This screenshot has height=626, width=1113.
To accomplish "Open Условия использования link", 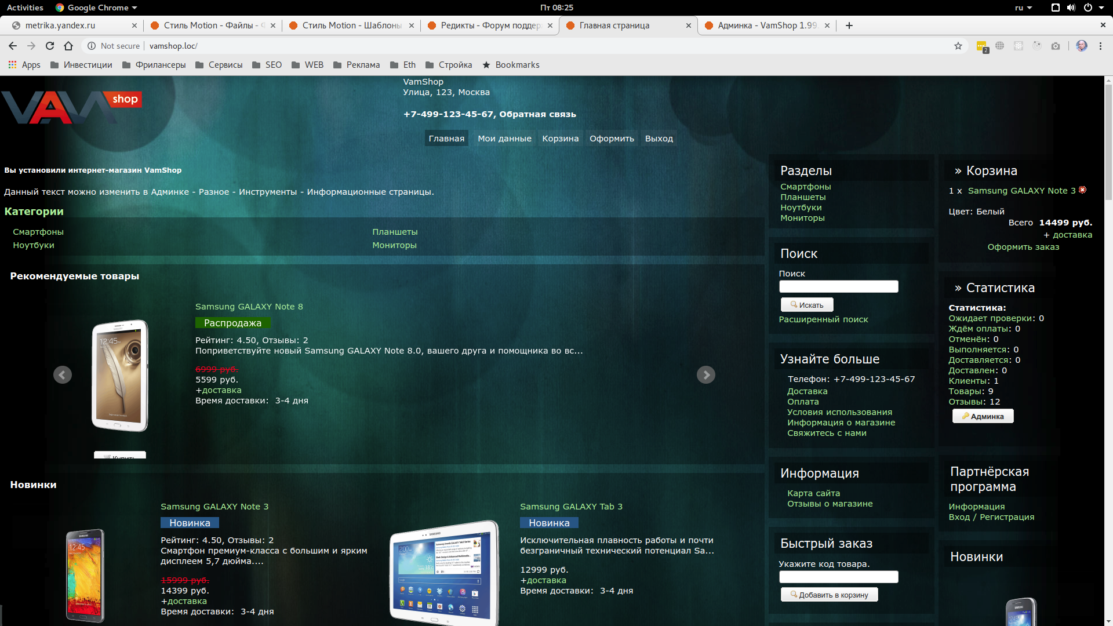I will pos(839,412).
